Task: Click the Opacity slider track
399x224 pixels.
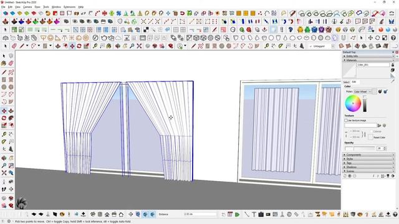Action: click(x=360, y=148)
